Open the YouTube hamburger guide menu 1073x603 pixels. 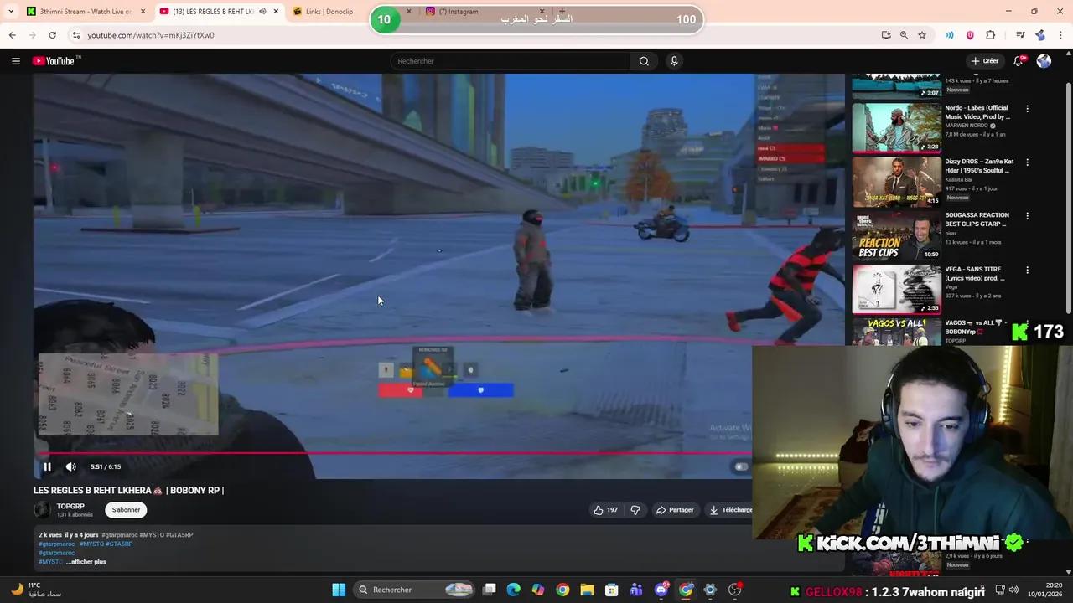(x=15, y=60)
